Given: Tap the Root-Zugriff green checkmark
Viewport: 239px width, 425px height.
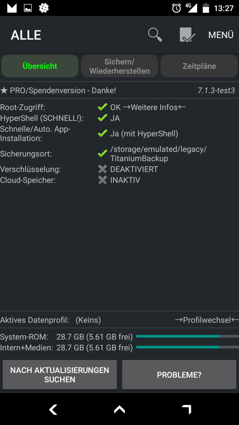Looking at the screenshot, I should pyautogui.click(x=103, y=107).
